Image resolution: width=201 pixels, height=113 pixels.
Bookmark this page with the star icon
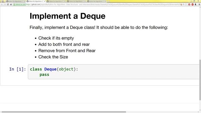(186, 4)
